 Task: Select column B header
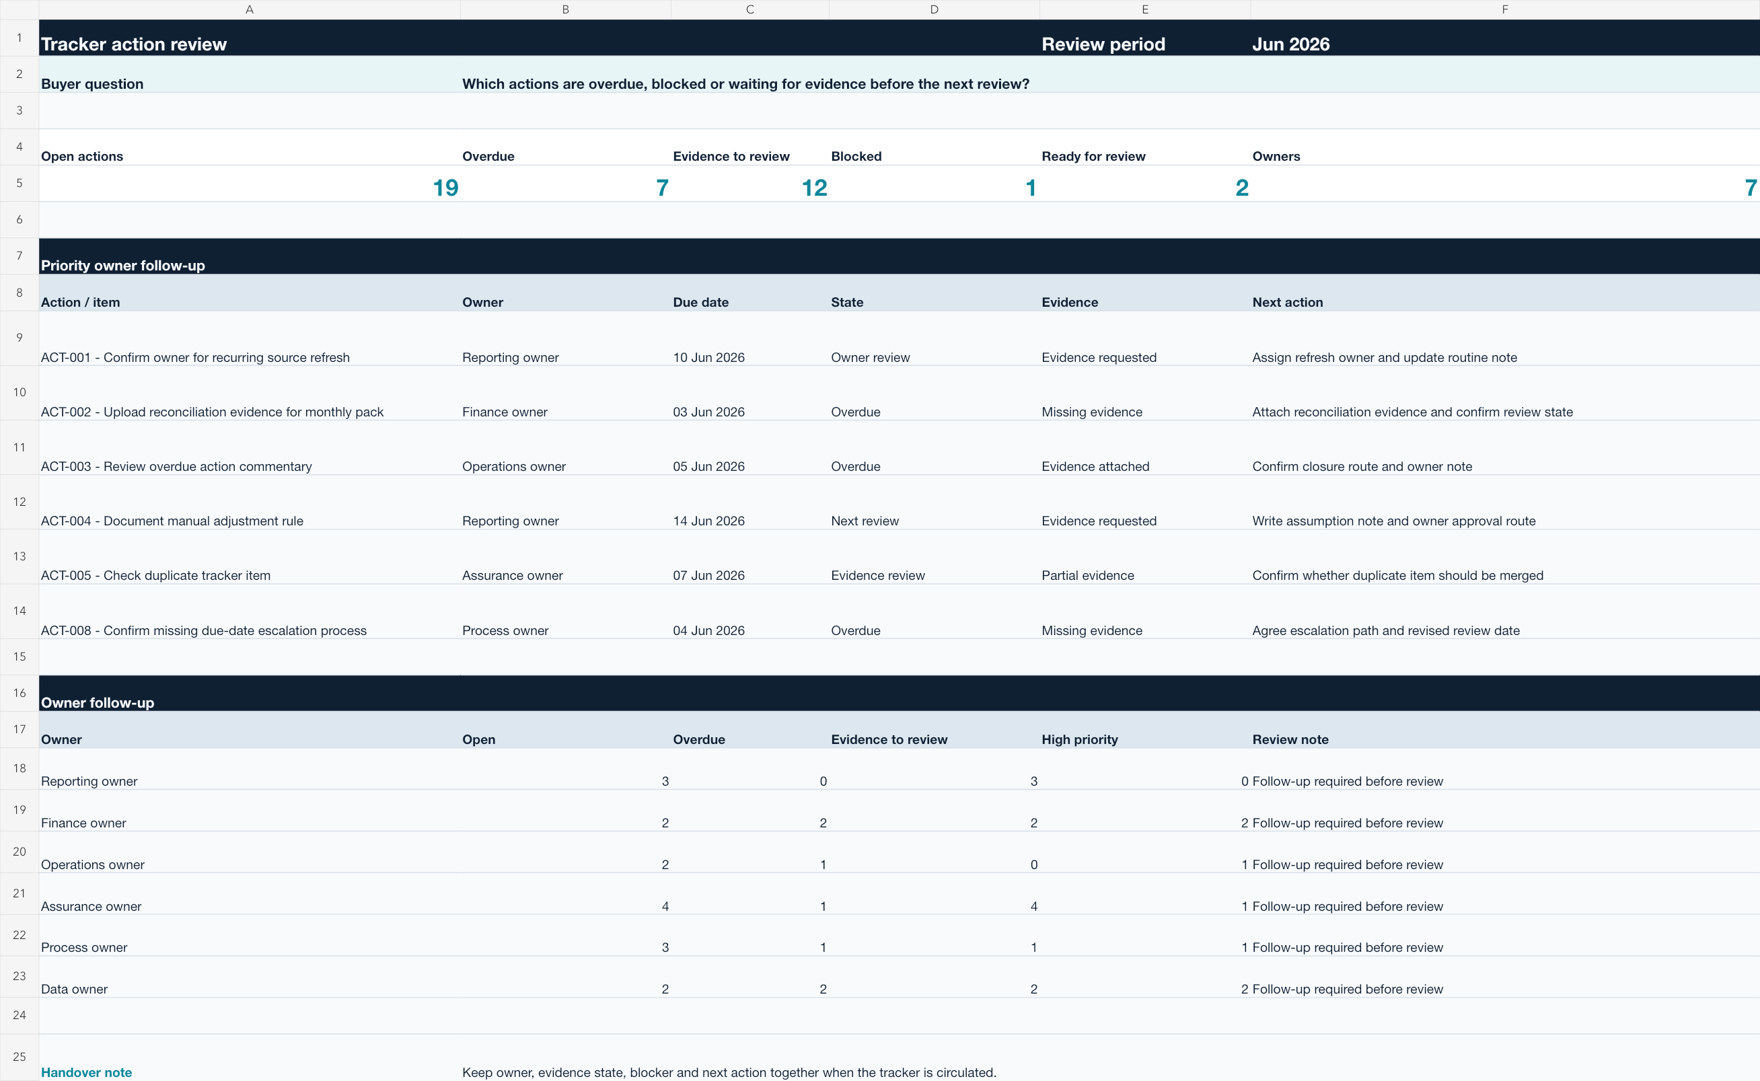coord(565,9)
